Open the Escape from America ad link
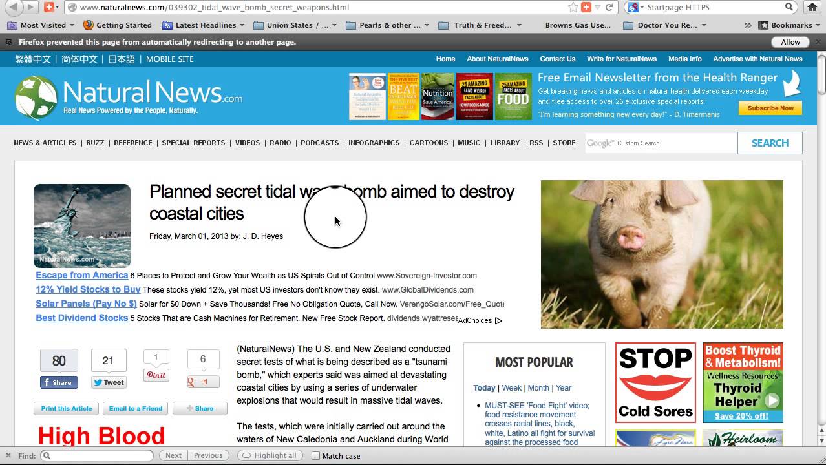The height and width of the screenshot is (465, 826). click(x=82, y=275)
